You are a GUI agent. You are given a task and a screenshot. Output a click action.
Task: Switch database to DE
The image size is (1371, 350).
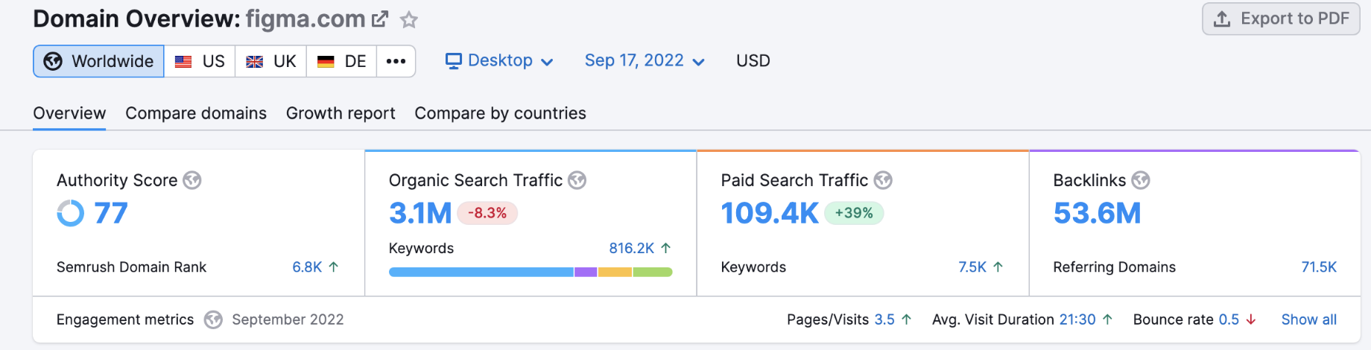(x=342, y=61)
